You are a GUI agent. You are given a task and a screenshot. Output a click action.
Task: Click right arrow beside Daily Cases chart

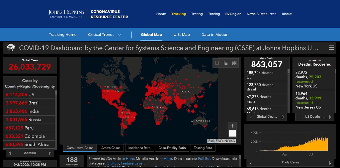pyautogui.click(x=330, y=163)
